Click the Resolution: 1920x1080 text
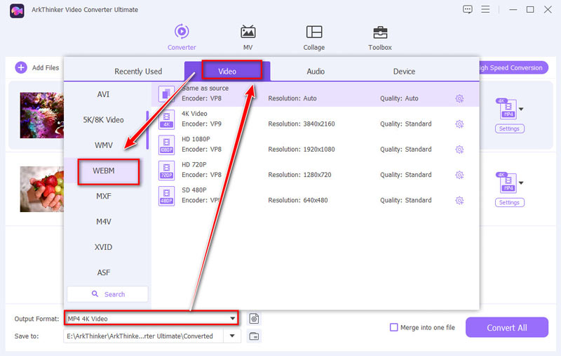Screen dimensions: 561x356 point(302,150)
